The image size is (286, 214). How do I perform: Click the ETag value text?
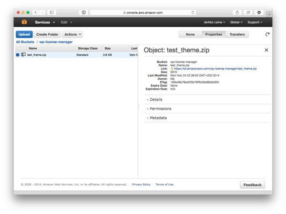tap(194, 82)
